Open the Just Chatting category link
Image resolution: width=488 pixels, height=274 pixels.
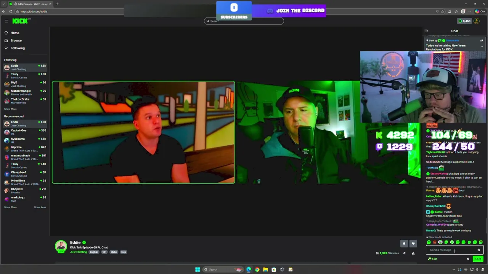click(x=78, y=252)
